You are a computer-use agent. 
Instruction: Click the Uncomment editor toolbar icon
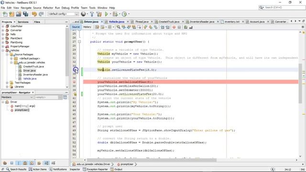click(x=191, y=27)
